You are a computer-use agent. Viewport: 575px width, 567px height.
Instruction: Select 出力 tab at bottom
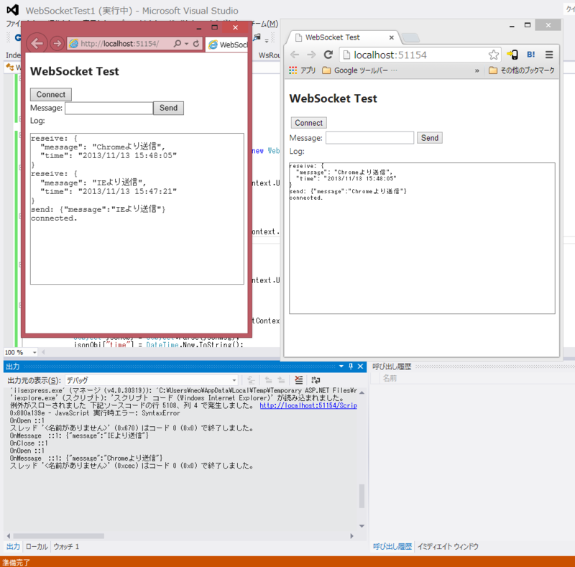pyautogui.click(x=13, y=546)
